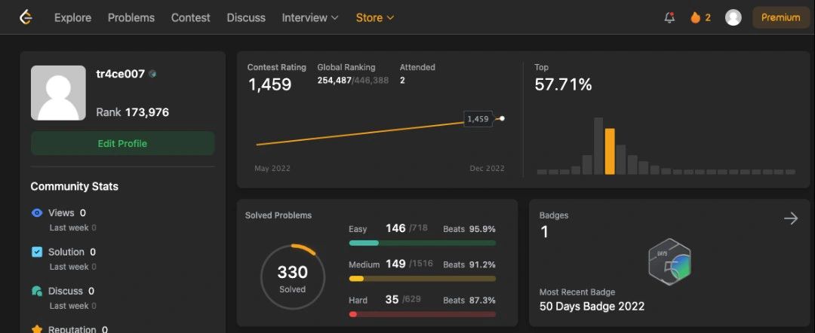This screenshot has height=333, width=815.
Task: Click the Premium button
Action: point(781,17)
